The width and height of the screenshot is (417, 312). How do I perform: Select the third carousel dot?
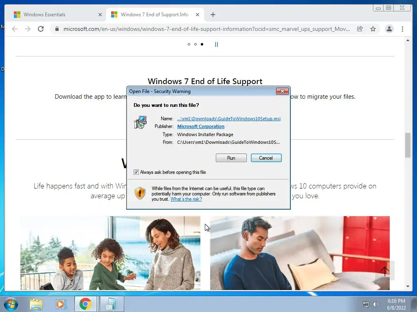point(202,44)
